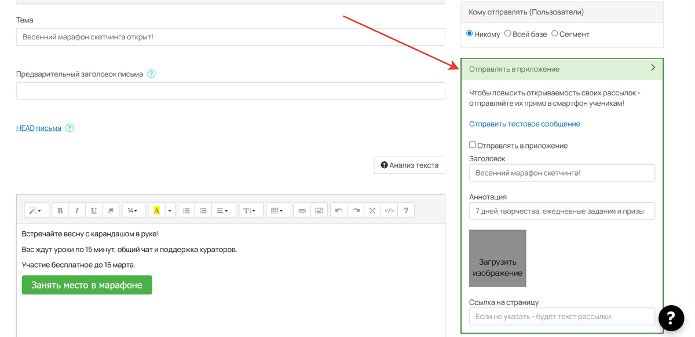695x337 pixels.
Task: Switch editor to code view
Action: tap(389, 211)
